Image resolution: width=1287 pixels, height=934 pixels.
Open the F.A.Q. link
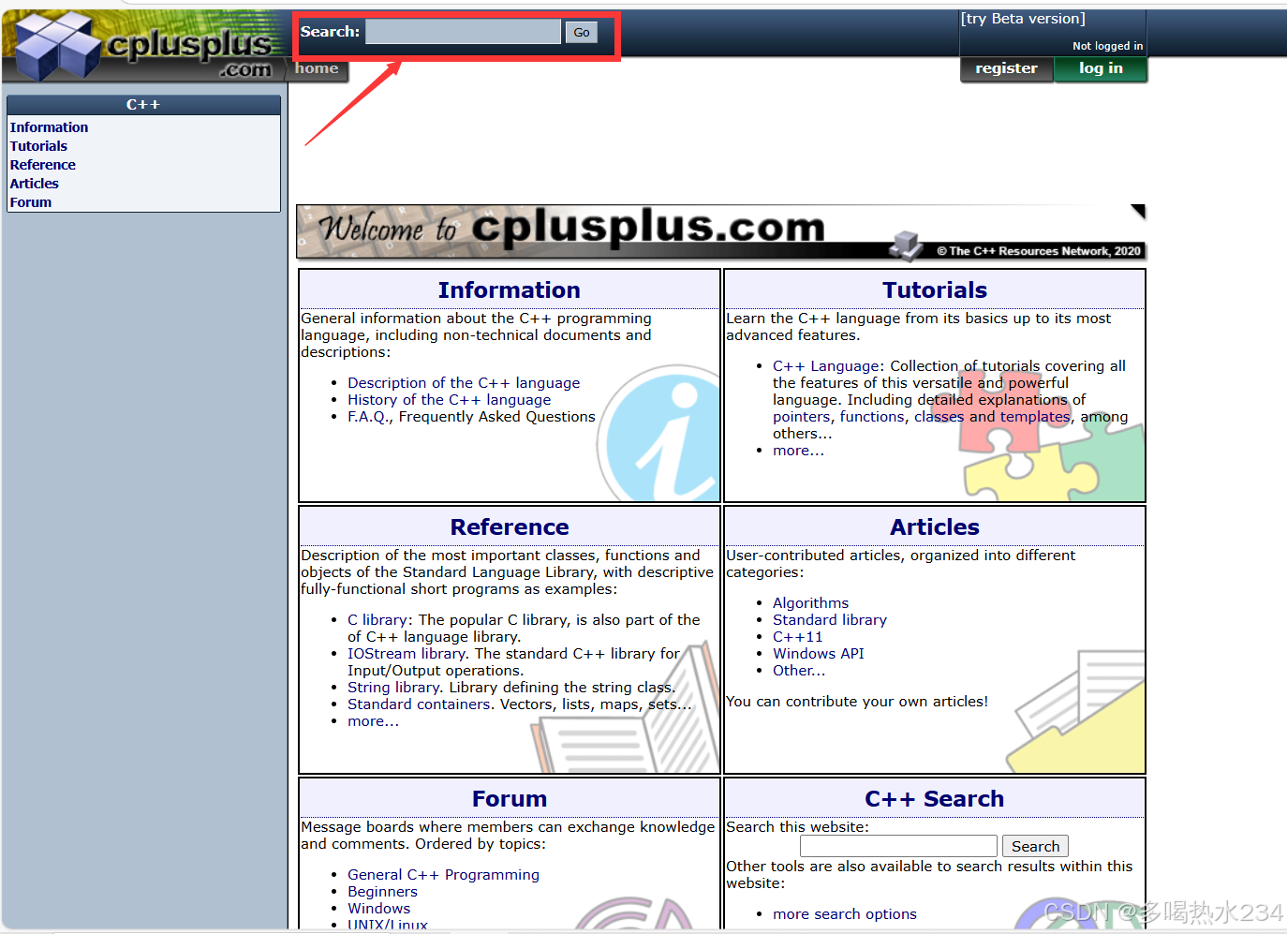[369, 417]
